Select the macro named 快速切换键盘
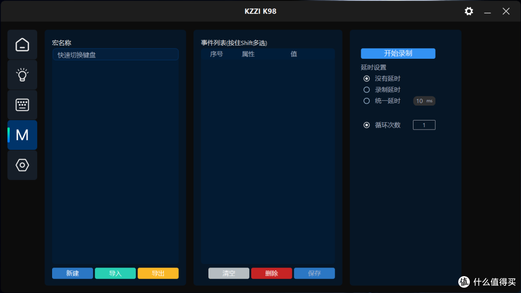 116,55
